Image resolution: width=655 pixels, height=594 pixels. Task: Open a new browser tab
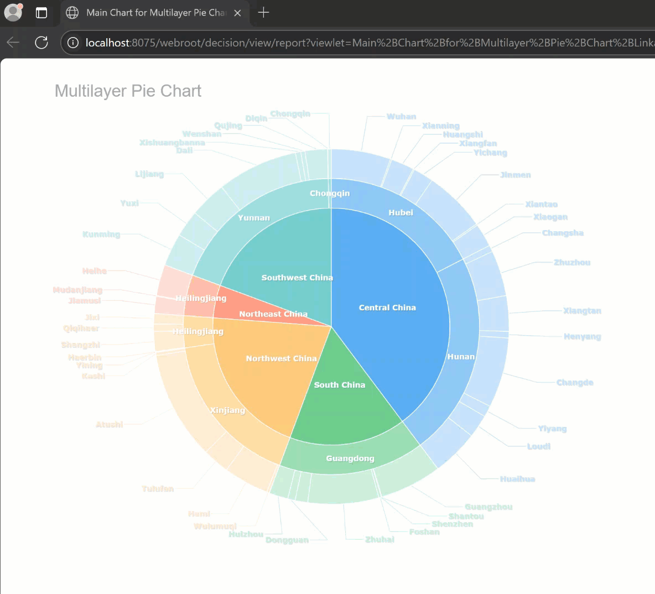pyautogui.click(x=263, y=13)
